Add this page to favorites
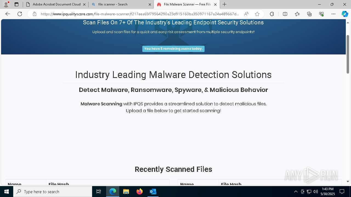351x197 pixels. tap(257, 14)
